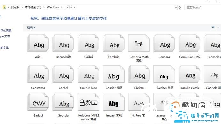This screenshot has height=124, width=221.
Task: Select the Consolas font icon
Action: [x=213, y=43]
